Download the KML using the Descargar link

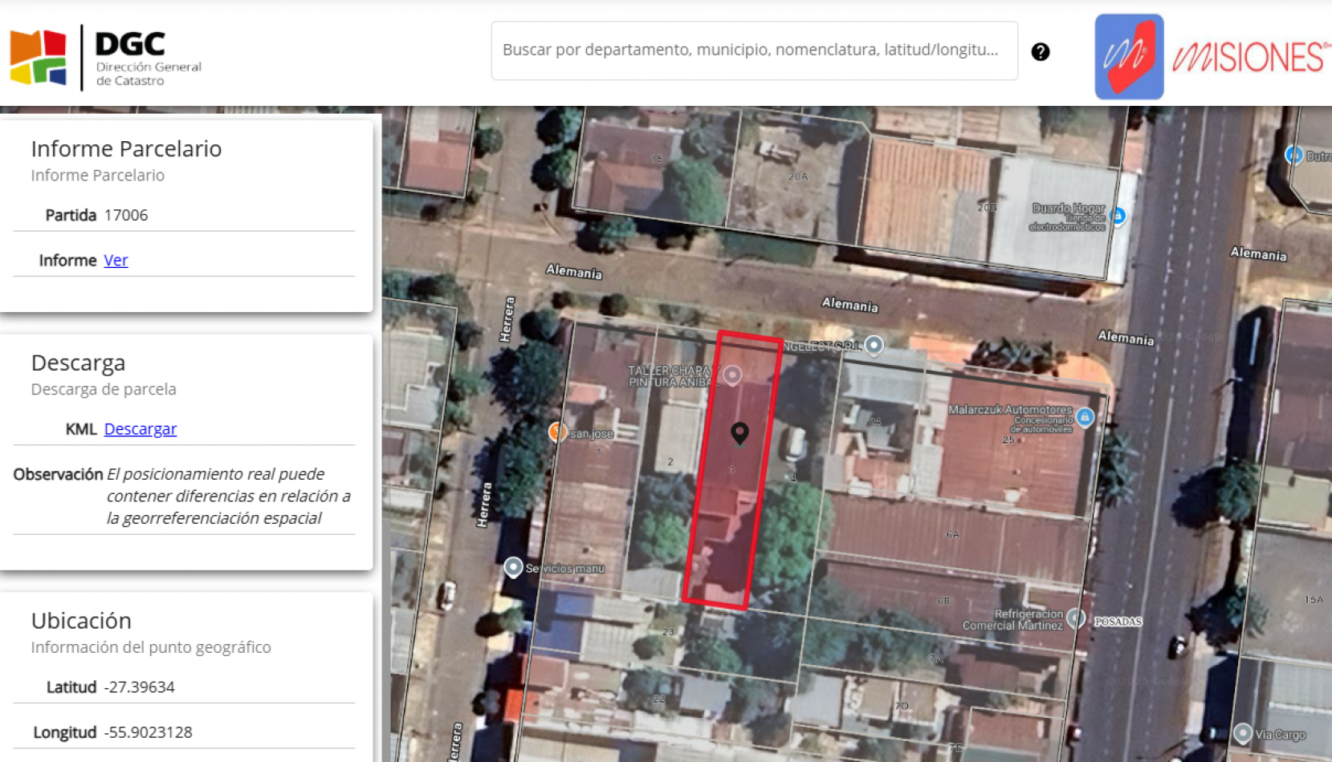(140, 428)
